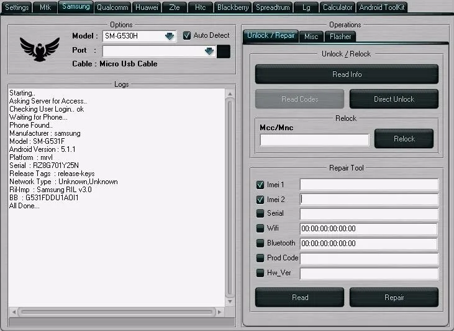The image size is (454, 331).
Task: Open the Htc tab
Action: pos(201,7)
